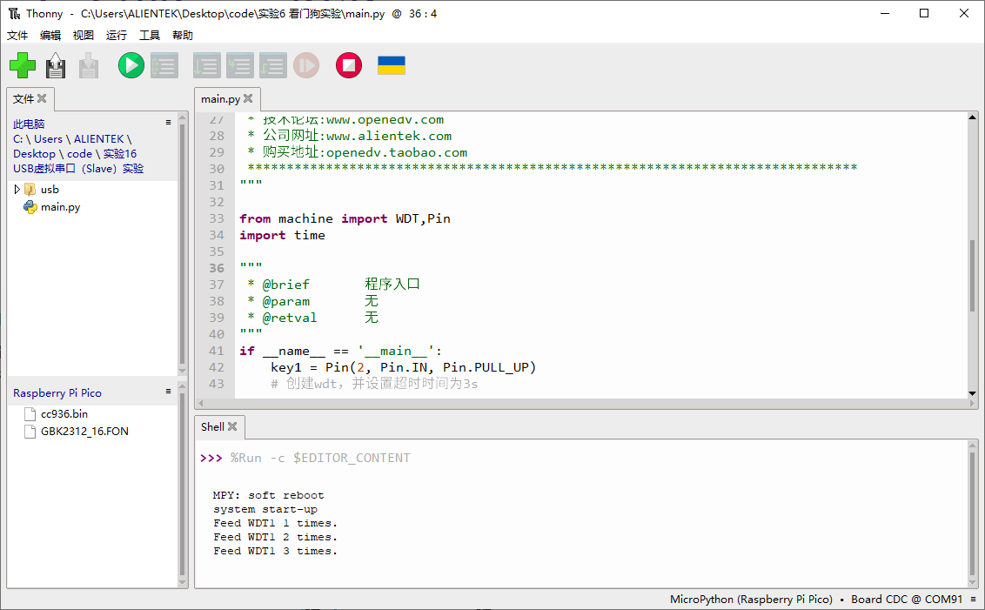Run the current script with green play button
Image resolution: width=985 pixels, height=610 pixels.
131,65
